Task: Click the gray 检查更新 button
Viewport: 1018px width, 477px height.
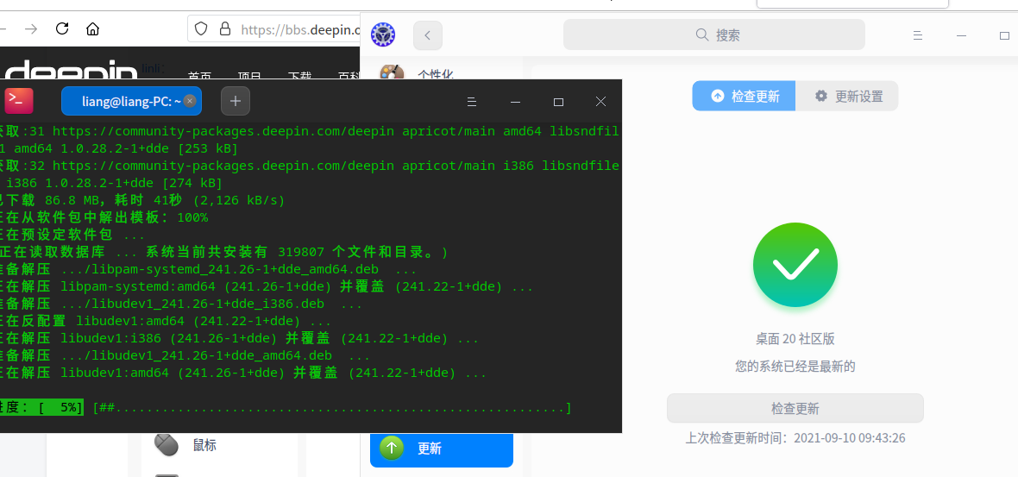Action: coord(795,408)
